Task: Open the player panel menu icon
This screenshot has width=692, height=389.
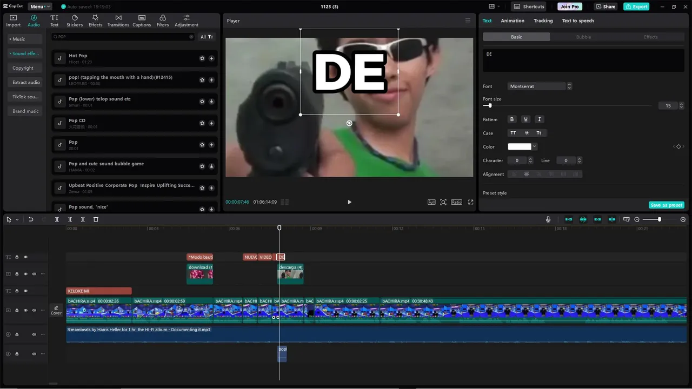Action: (468, 21)
